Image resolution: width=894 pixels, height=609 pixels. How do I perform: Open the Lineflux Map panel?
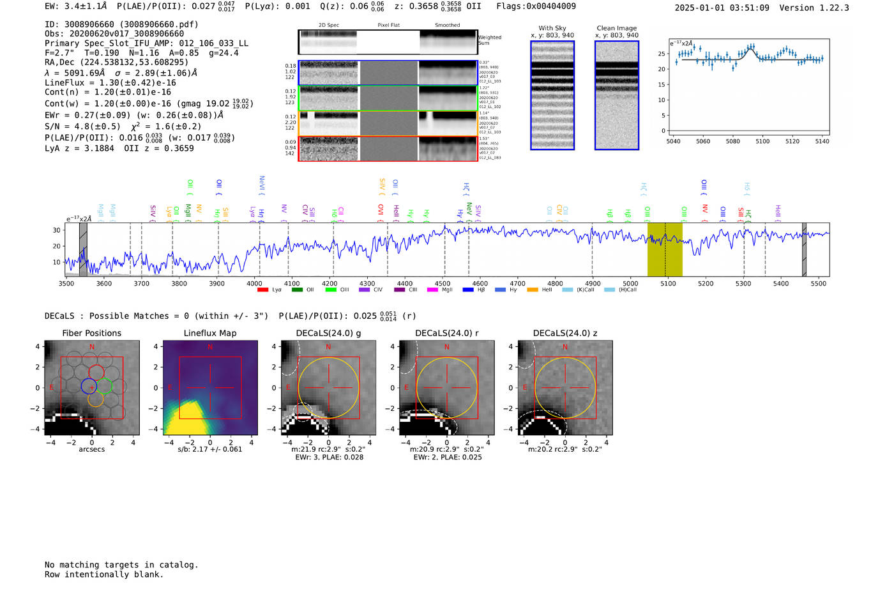pos(210,388)
